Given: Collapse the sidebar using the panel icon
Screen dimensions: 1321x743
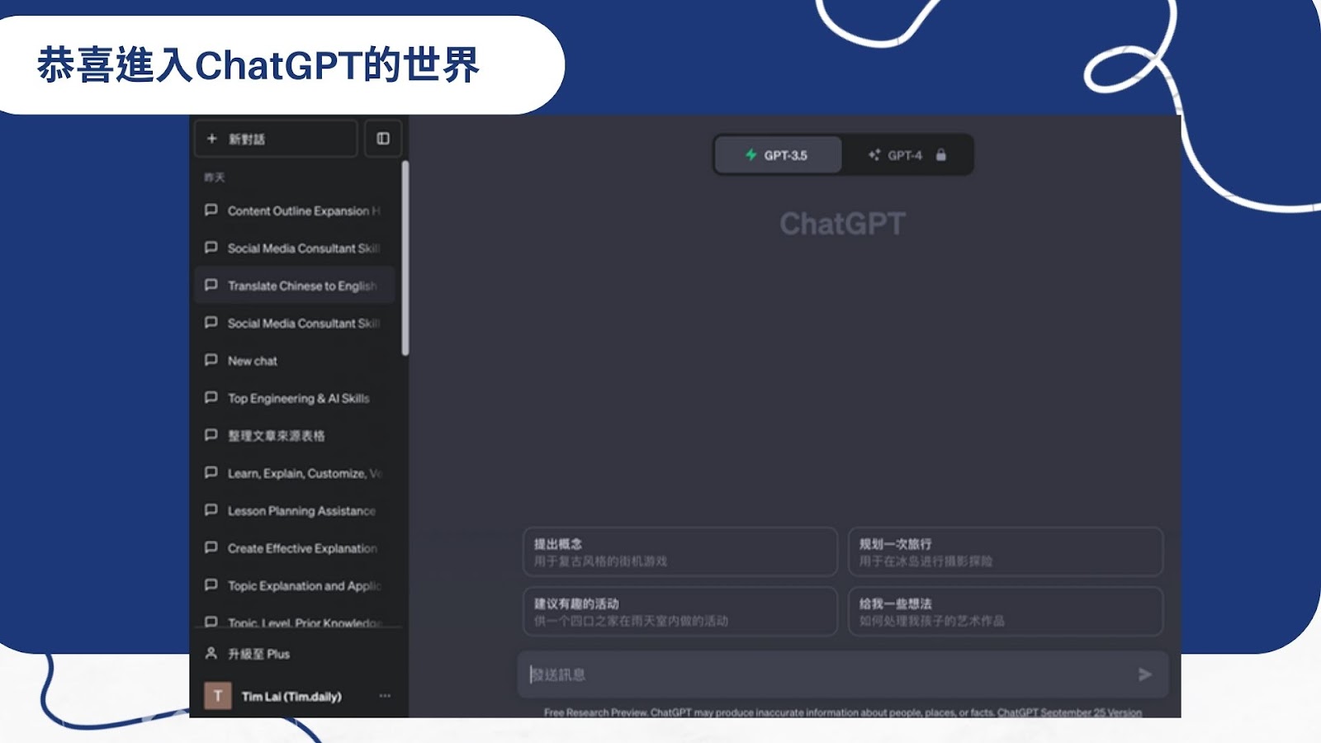Looking at the screenshot, I should tap(383, 139).
